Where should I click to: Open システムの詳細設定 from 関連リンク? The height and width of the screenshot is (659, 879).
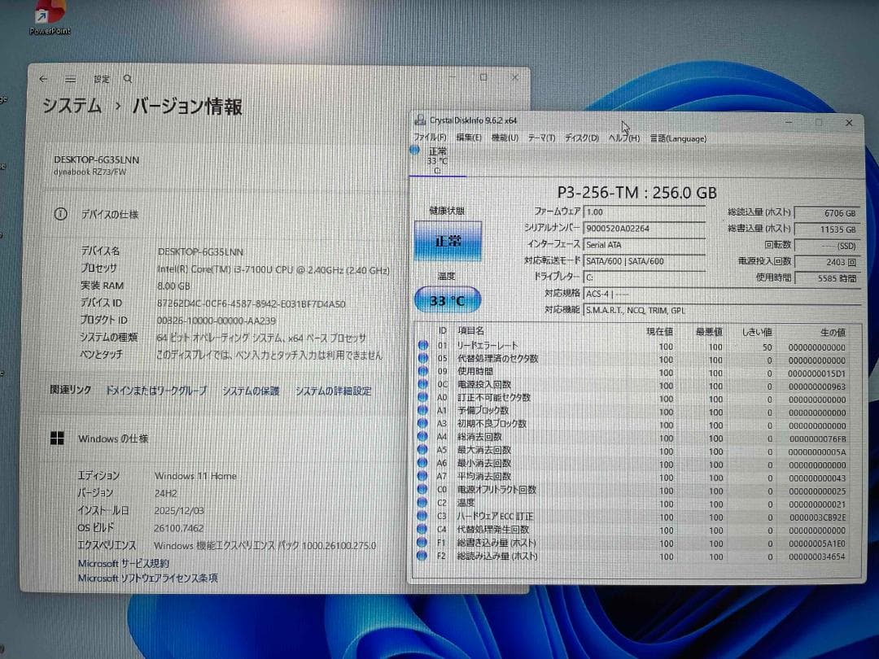pos(335,391)
